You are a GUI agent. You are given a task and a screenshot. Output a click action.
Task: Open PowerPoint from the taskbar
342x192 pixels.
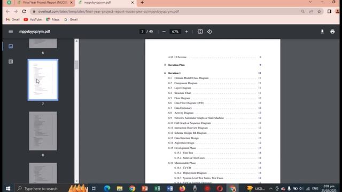pyautogui.click(x=145, y=188)
